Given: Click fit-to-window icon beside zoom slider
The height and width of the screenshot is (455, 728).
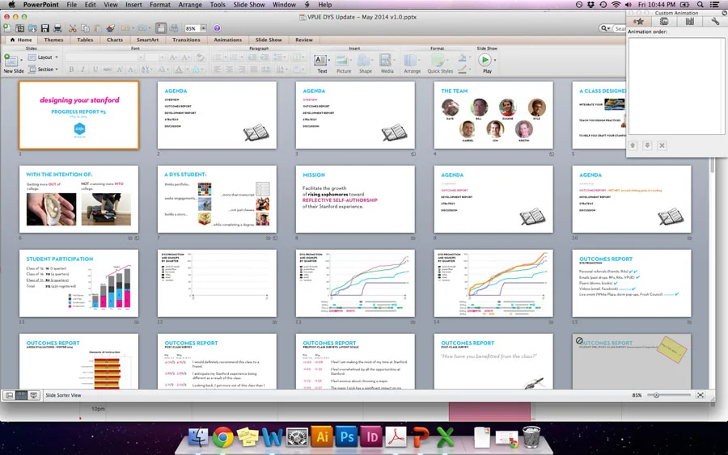Looking at the screenshot, I should pyautogui.click(x=700, y=395).
